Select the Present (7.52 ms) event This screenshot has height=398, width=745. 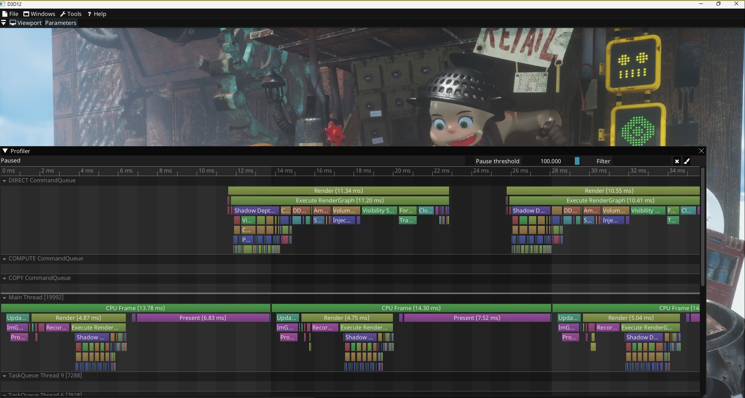coord(477,318)
